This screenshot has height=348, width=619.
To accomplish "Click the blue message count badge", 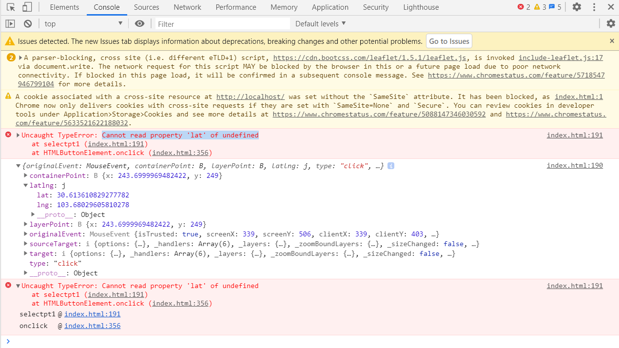I will click(555, 7).
